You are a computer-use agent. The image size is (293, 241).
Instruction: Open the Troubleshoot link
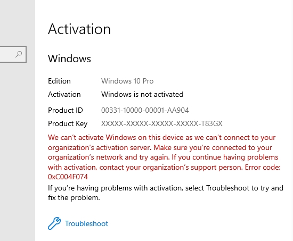click(x=86, y=223)
